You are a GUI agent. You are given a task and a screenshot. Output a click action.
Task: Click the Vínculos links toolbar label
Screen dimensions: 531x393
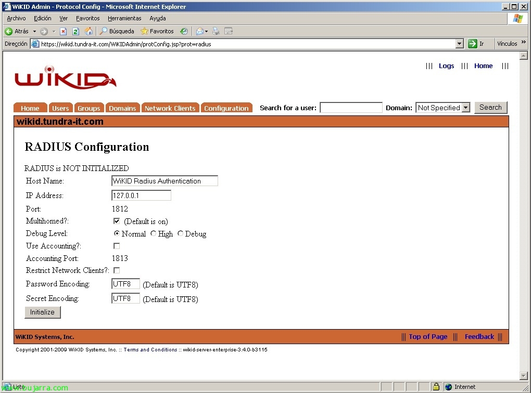coord(507,44)
